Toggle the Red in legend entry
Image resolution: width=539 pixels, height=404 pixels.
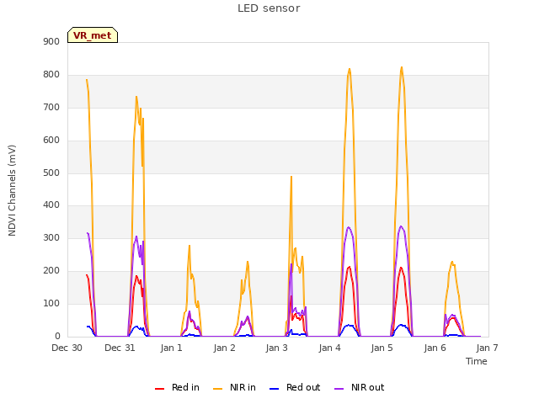(x=177, y=387)
